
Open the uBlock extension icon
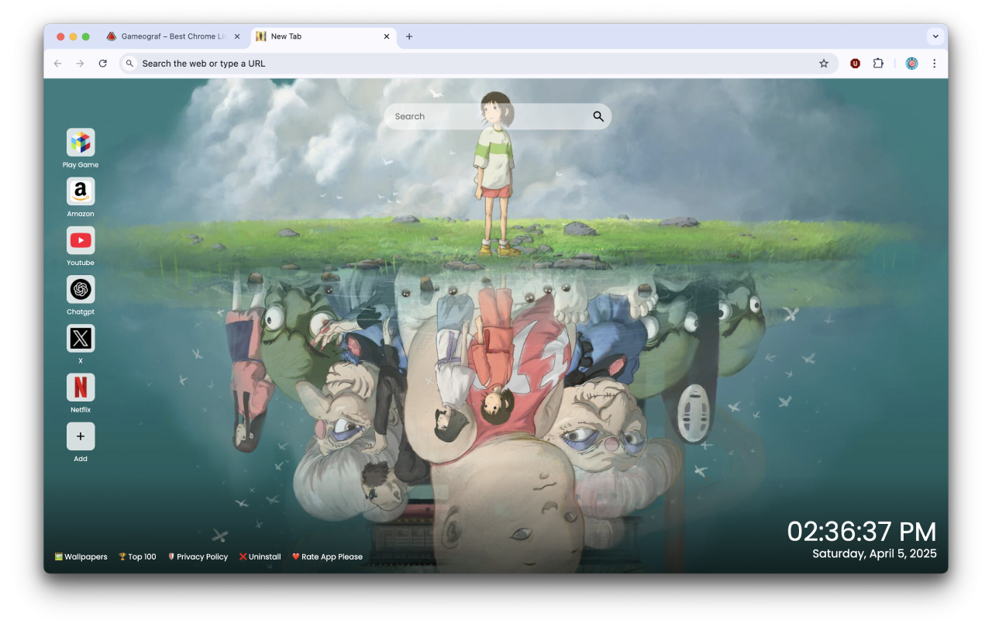pos(855,64)
